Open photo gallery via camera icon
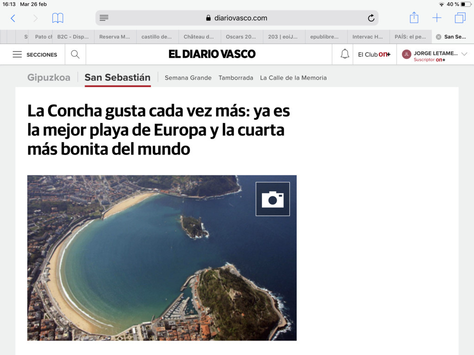Image resolution: width=474 pixels, height=355 pixels. [273, 199]
